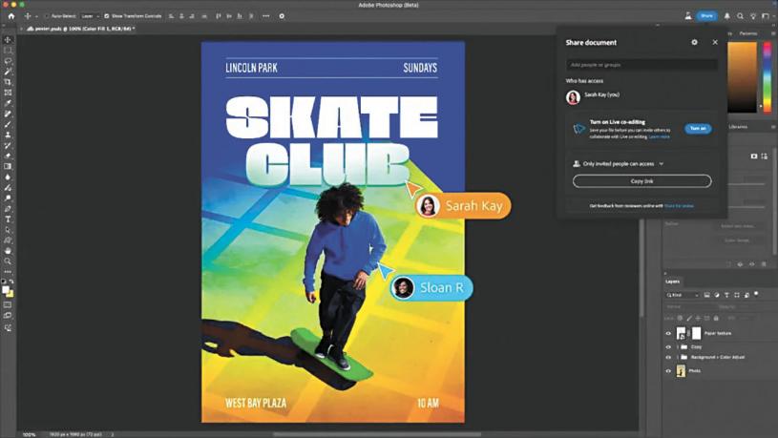This screenshot has height=438, width=778.
Task: Select the Move tool in the toolbar
Action: pos(9,40)
